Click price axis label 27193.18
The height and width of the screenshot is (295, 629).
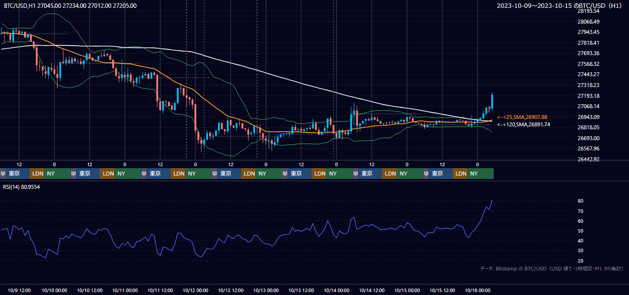pos(588,96)
